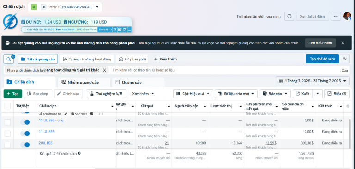This screenshot has width=355, height=169.
Task: Open the view settings slider icon
Action: click(x=344, y=59)
